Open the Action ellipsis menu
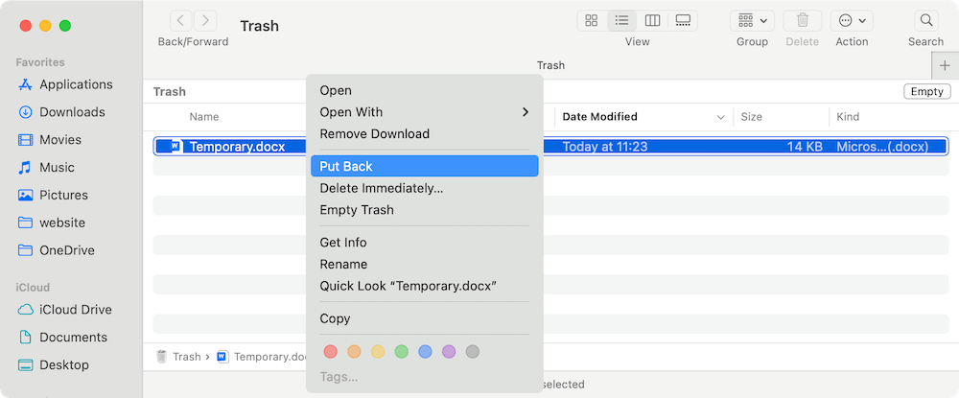Screen dimensions: 959x398 coord(852,21)
